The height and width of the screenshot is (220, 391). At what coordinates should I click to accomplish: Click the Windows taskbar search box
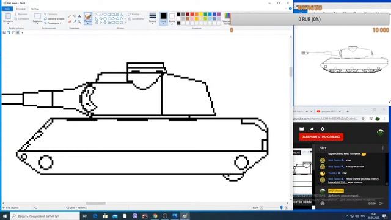point(45,216)
